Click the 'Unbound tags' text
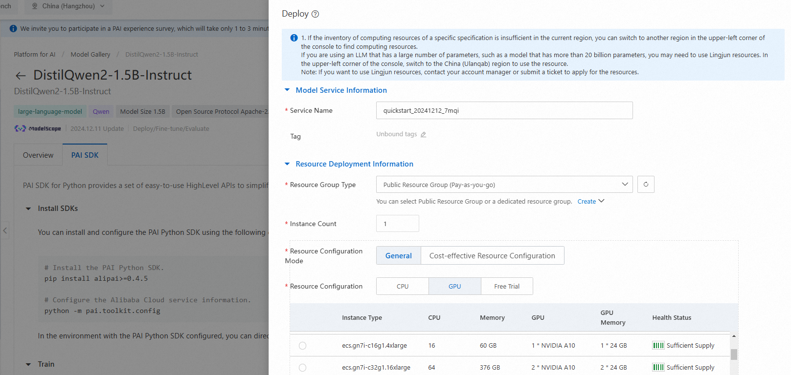Screen dimensions: 791x375 coord(397,134)
